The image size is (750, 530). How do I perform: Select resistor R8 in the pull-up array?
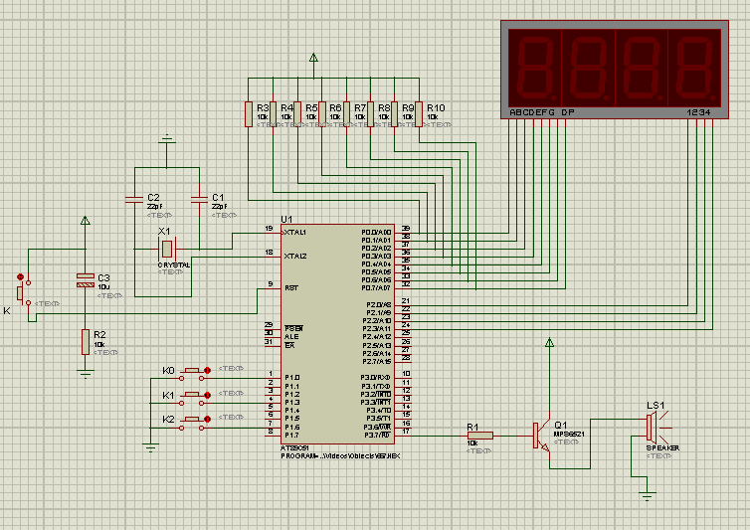pyautogui.click(x=371, y=113)
